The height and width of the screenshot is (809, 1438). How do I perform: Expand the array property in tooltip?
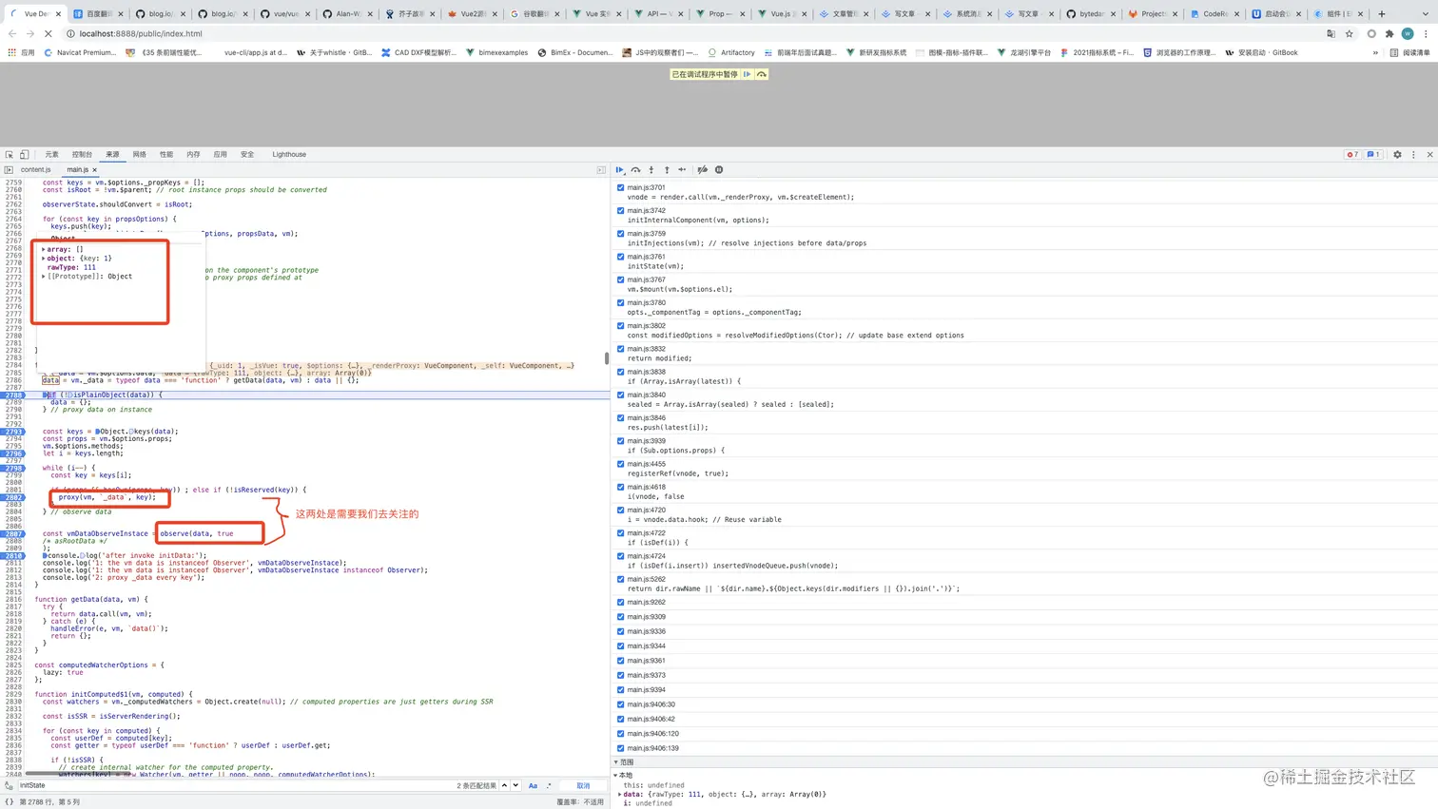coord(43,249)
